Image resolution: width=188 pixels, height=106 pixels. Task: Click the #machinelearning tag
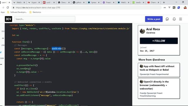pyautogui.click(x=148, y=96)
